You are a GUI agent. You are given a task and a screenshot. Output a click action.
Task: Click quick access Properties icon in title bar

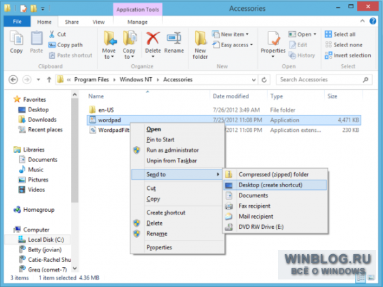tap(23, 9)
